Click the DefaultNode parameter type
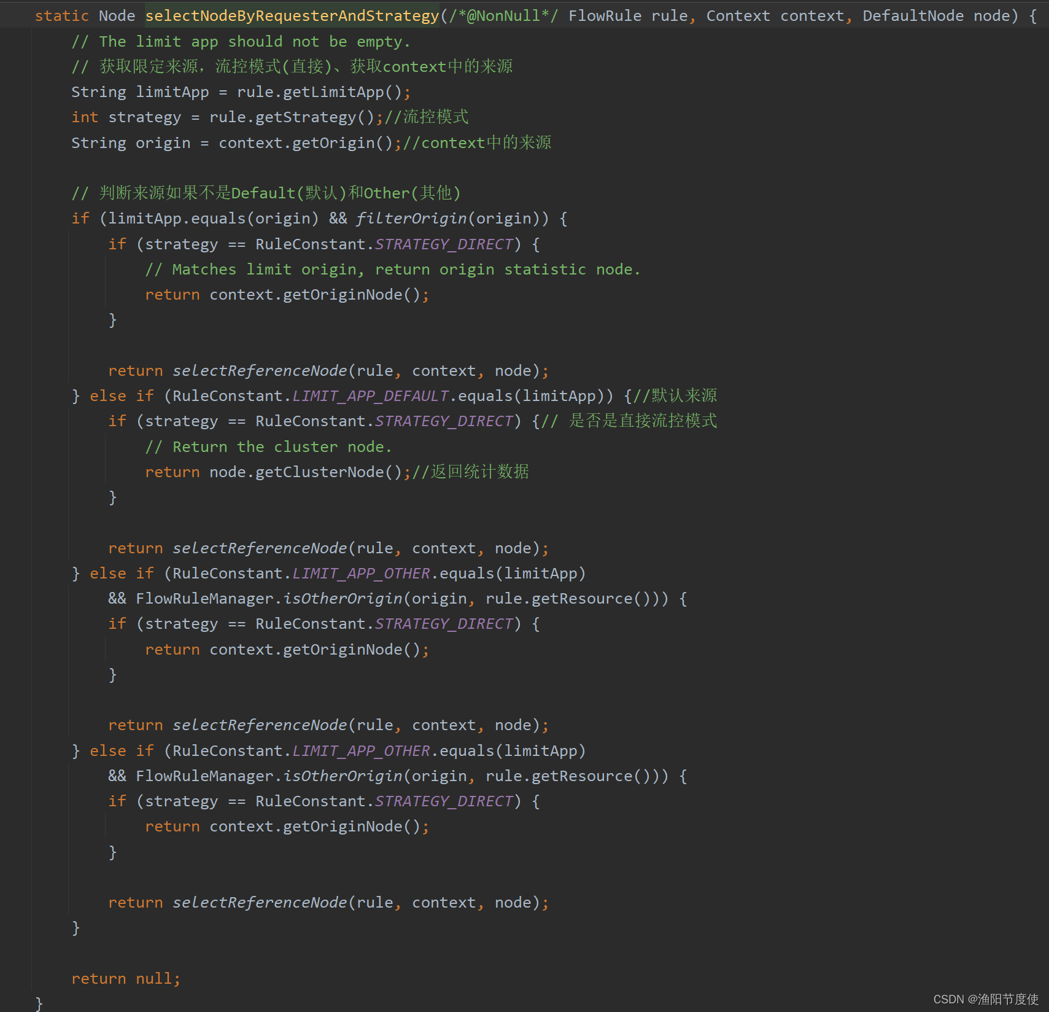1049x1012 pixels. 913,16
